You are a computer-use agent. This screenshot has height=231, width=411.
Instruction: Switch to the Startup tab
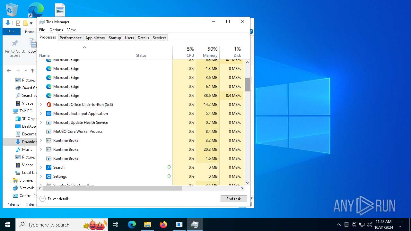[x=115, y=38]
